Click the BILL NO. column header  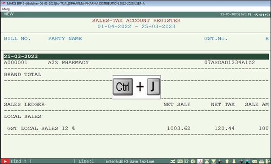(17, 39)
